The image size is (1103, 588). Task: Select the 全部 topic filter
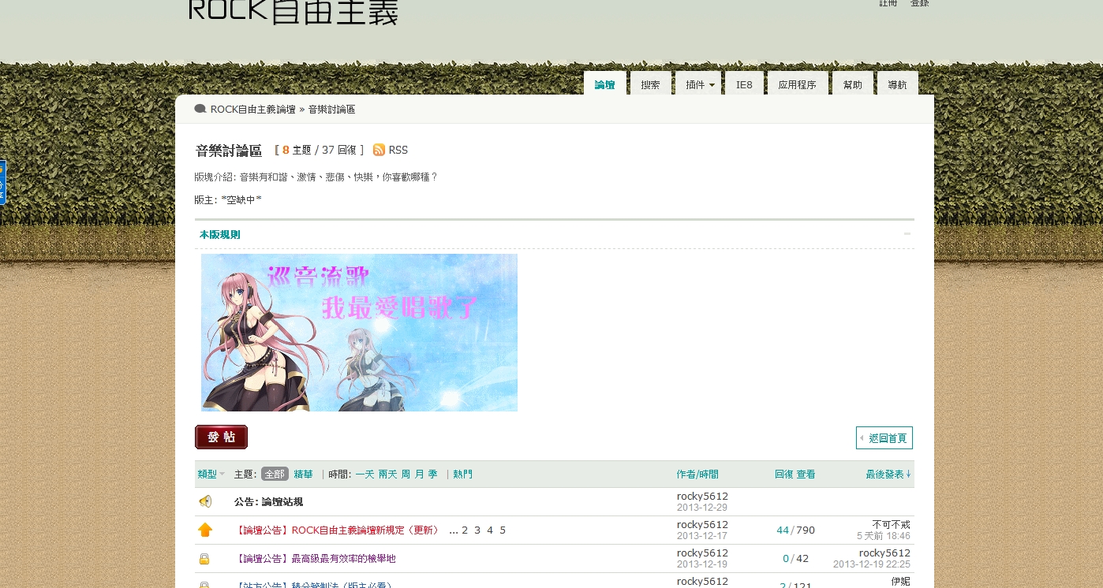275,474
